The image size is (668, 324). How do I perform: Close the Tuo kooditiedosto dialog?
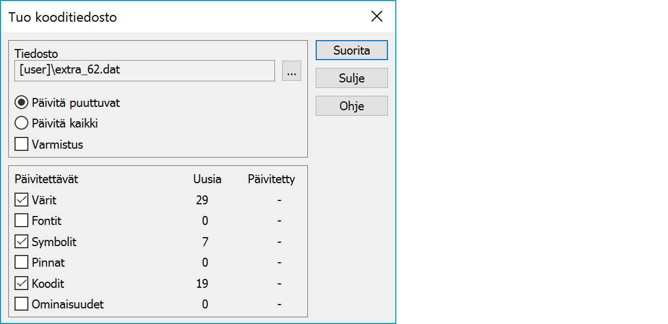(x=377, y=17)
